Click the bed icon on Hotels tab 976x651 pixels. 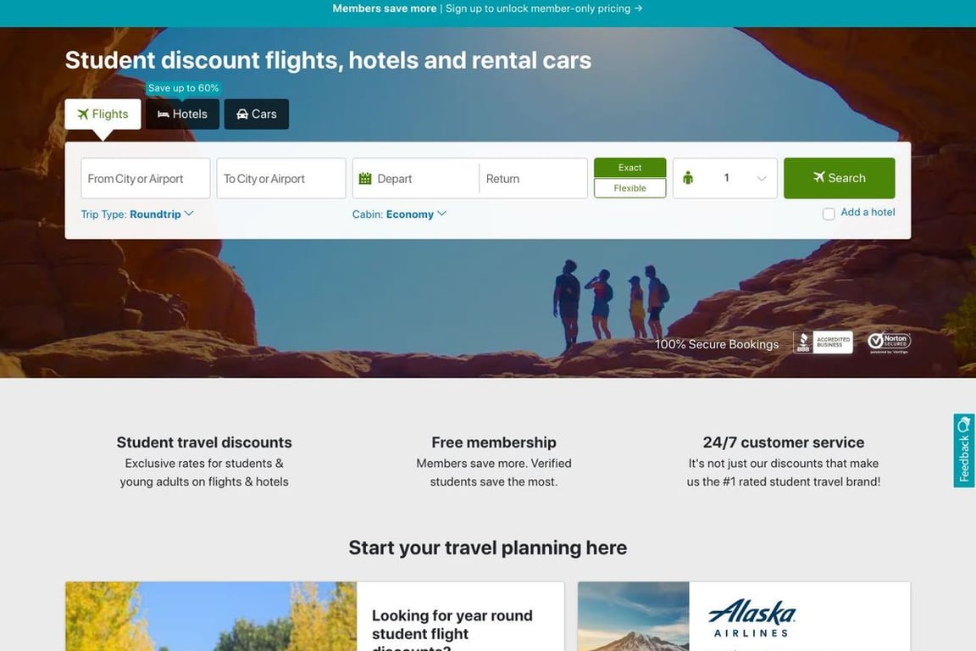click(163, 114)
